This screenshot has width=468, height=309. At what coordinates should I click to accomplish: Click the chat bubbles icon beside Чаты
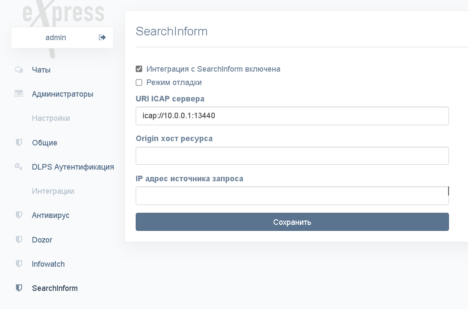pos(19,70)
